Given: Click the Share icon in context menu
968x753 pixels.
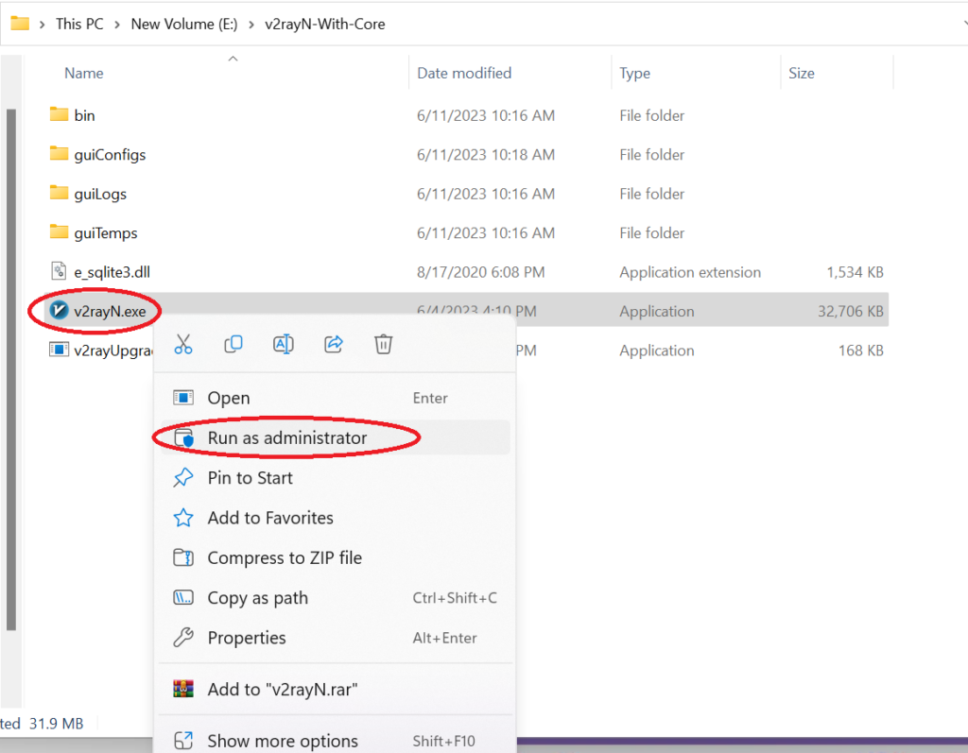Looking at the screenshot, I should pyautogui.click(x=333, y=345).
